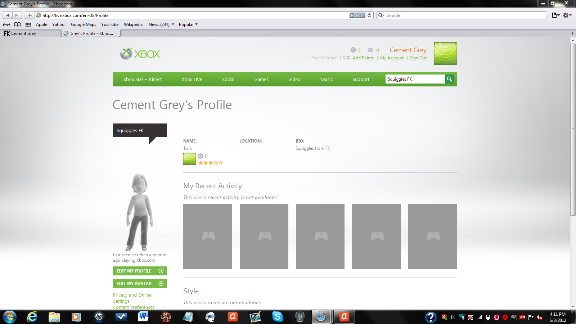Click the Yahoo! bookmark
This screenshot has height=324, width=576.
(59, 24)
